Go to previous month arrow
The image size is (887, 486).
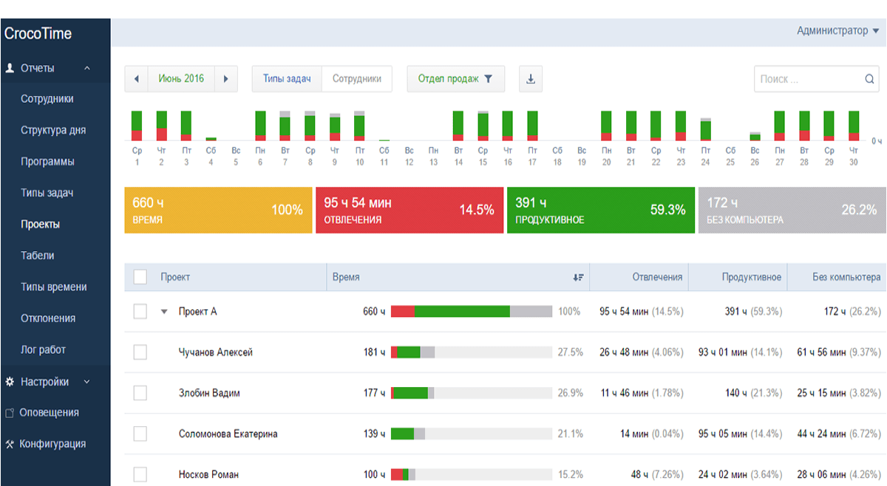pos(137,79)
